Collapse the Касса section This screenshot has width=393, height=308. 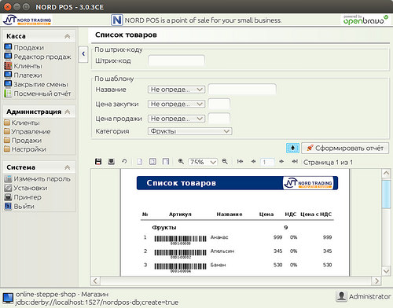pyautogui.click(x=68, y=36)
